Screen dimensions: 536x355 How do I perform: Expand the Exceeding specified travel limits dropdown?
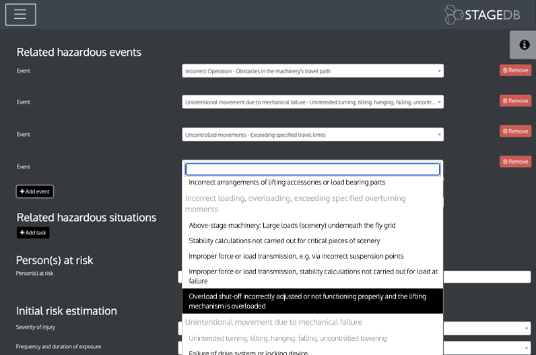click(312, 135)
